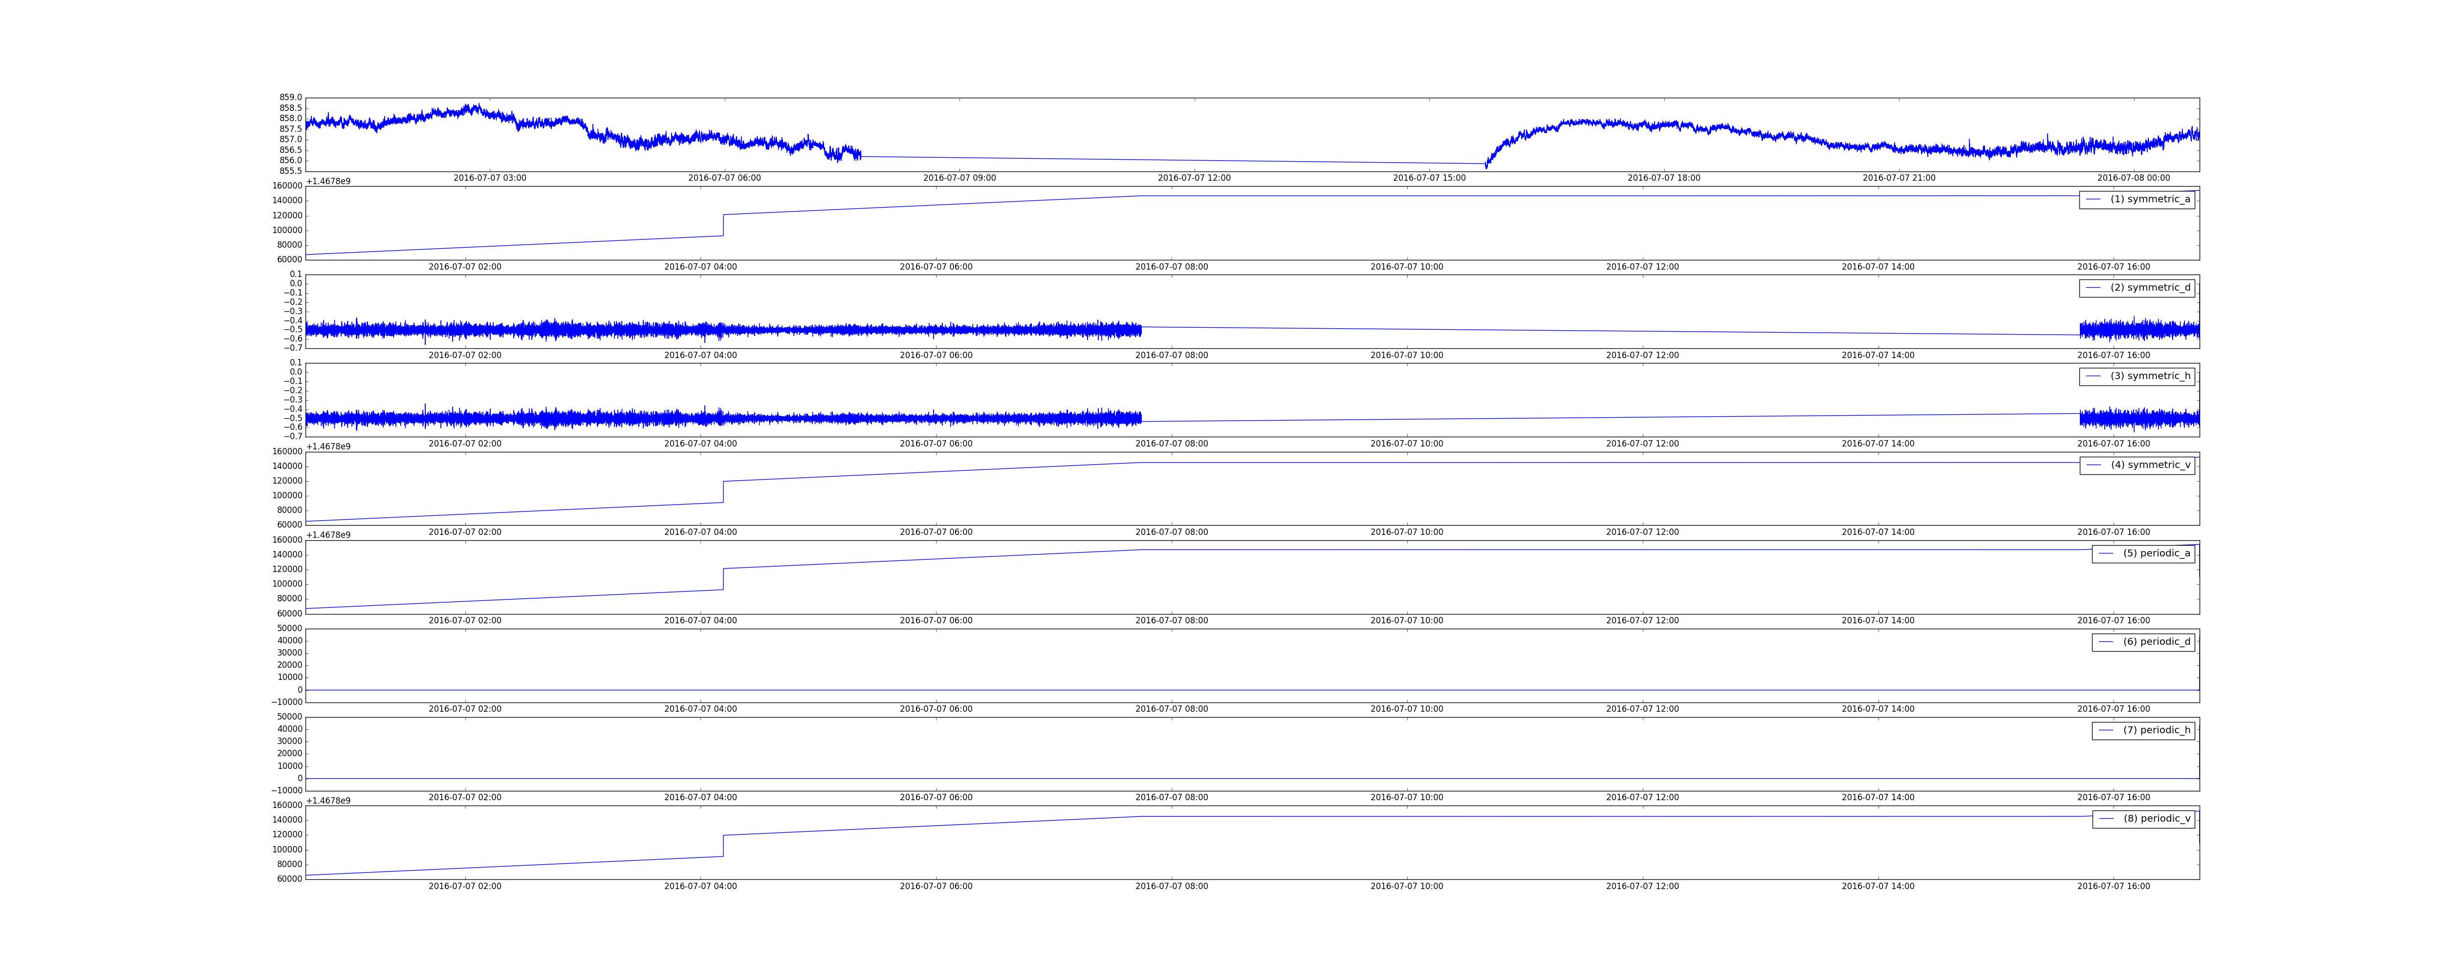Click the 858.5 y-axis tick label

point(290,108)
